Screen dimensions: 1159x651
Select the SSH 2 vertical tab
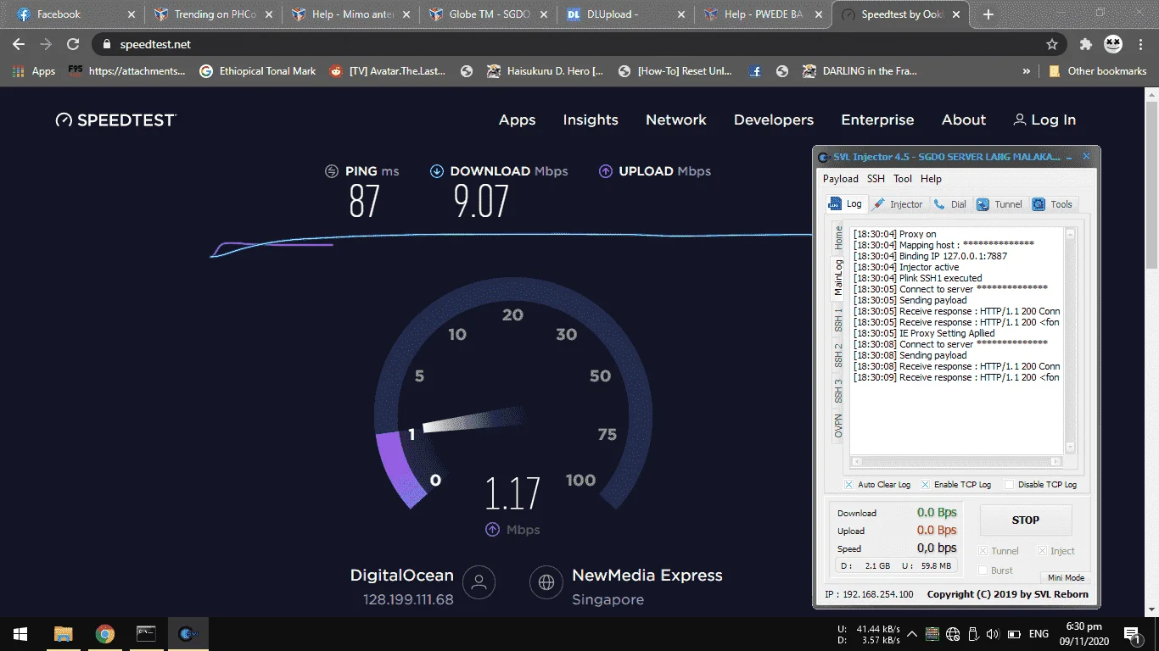838,355
